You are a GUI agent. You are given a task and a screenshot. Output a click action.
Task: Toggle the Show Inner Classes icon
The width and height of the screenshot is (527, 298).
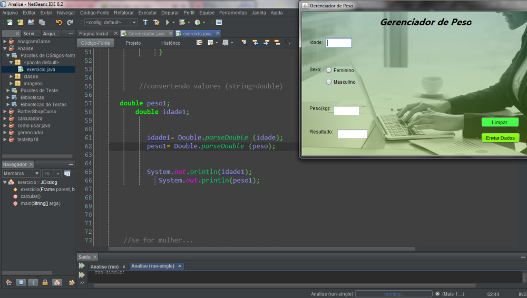(x=57, y=283)
